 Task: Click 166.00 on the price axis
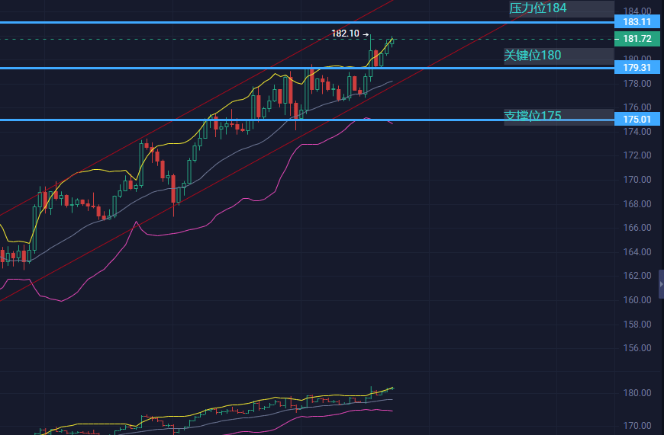click(637, 228)
